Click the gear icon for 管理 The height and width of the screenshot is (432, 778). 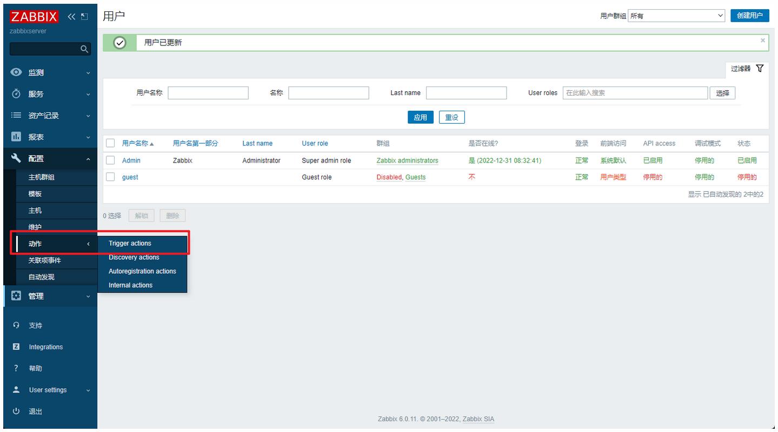(16, 296)
